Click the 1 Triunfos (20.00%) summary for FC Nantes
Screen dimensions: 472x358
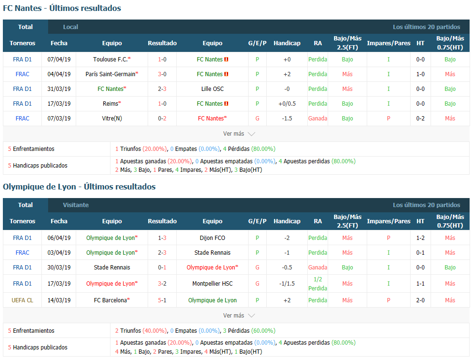point(141,149)
